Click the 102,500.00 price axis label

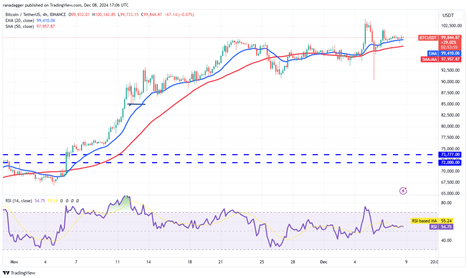[x=452, y=26]
